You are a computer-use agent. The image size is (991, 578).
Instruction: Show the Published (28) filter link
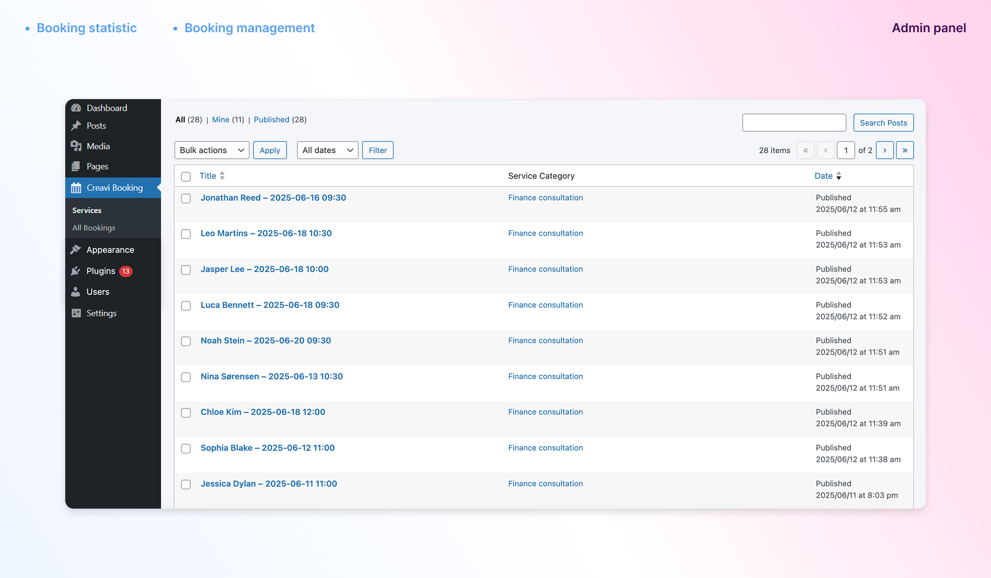(x=280, y=119)
